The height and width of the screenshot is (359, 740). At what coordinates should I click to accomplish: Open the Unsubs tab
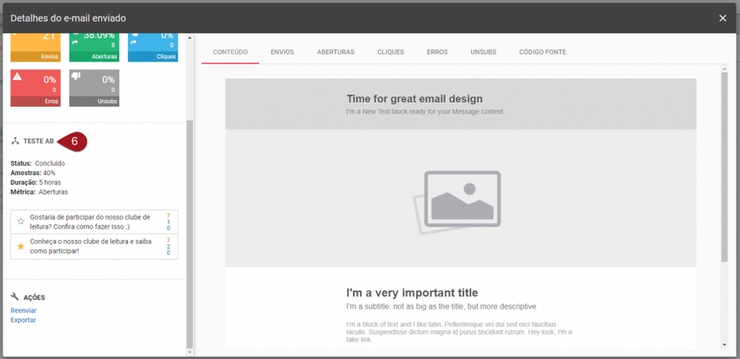tap(483, 52)
